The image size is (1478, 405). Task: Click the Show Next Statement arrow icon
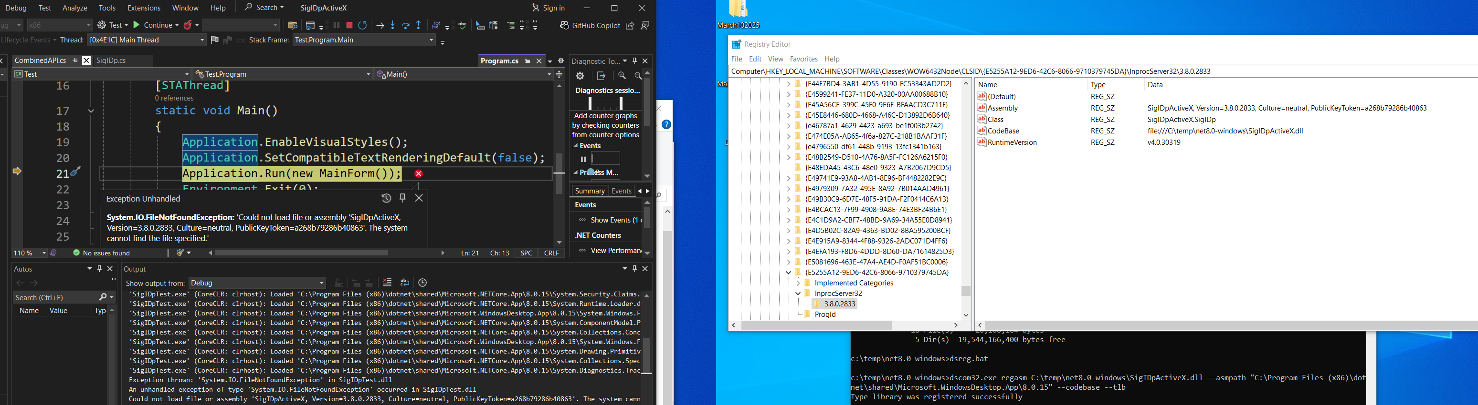(x=380, y=25)
